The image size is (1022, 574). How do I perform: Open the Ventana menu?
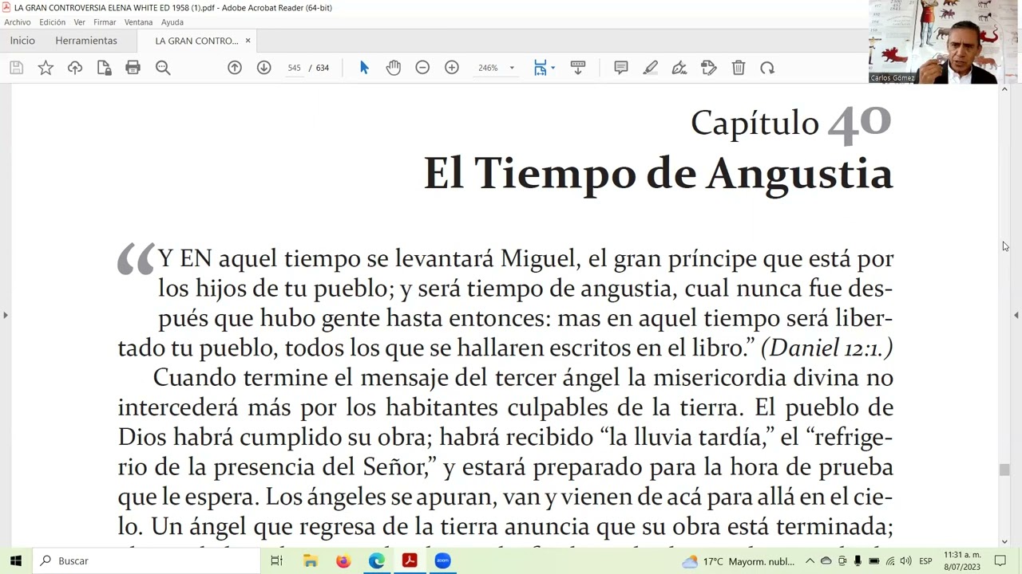tap(139, 22)
